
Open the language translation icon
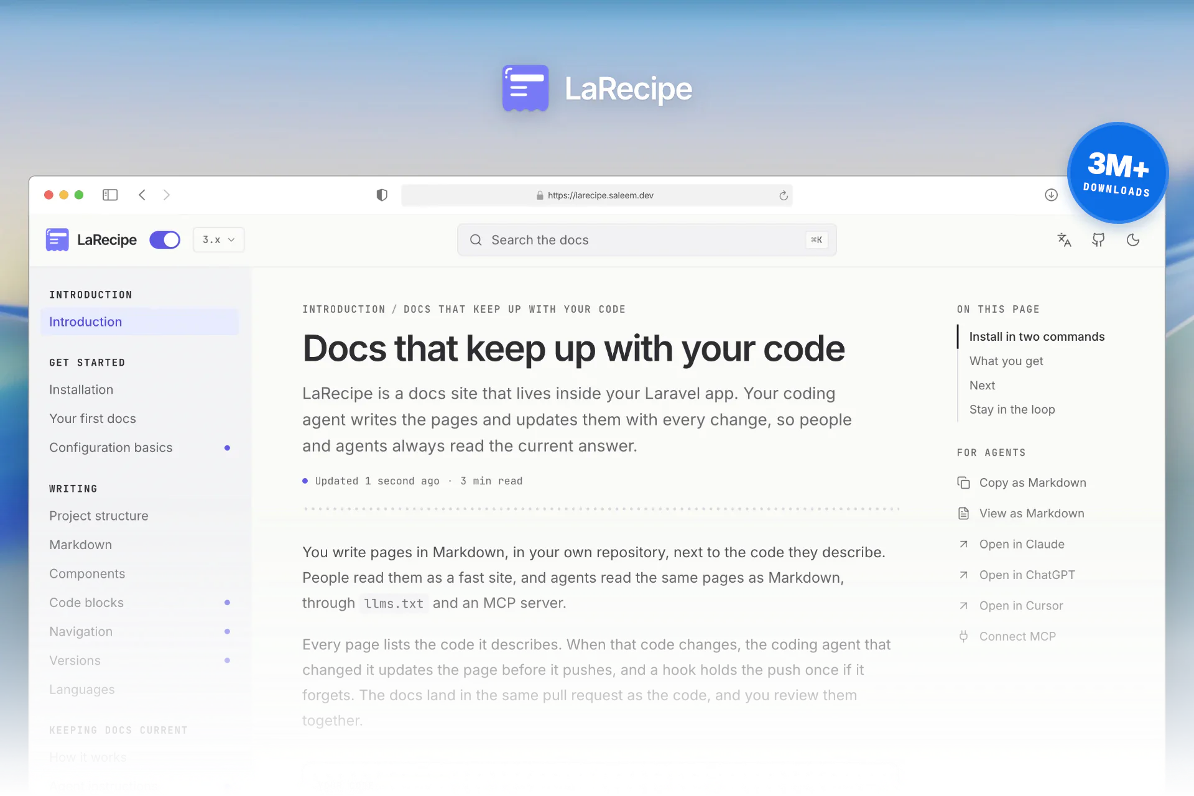tap(1064, 240)
